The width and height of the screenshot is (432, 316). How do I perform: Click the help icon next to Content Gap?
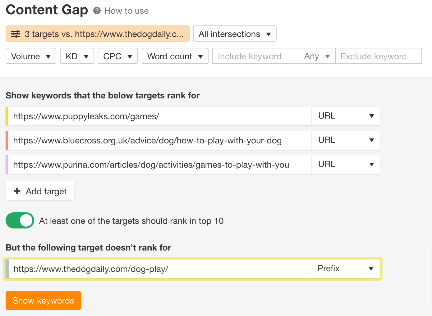click(97, 10)
